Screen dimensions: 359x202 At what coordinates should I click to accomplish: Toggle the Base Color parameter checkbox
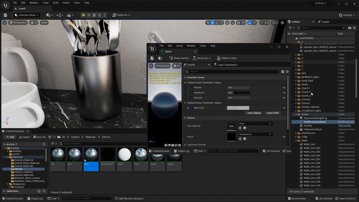pos(192,108)
